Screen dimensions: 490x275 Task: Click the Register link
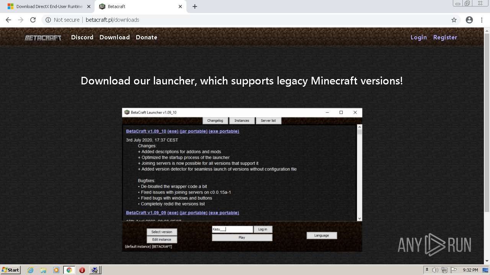(445, 37)
